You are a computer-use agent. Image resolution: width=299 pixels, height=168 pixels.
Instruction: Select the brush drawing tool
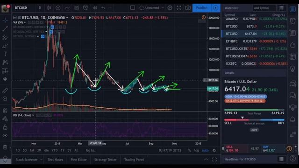coord(5,46)
